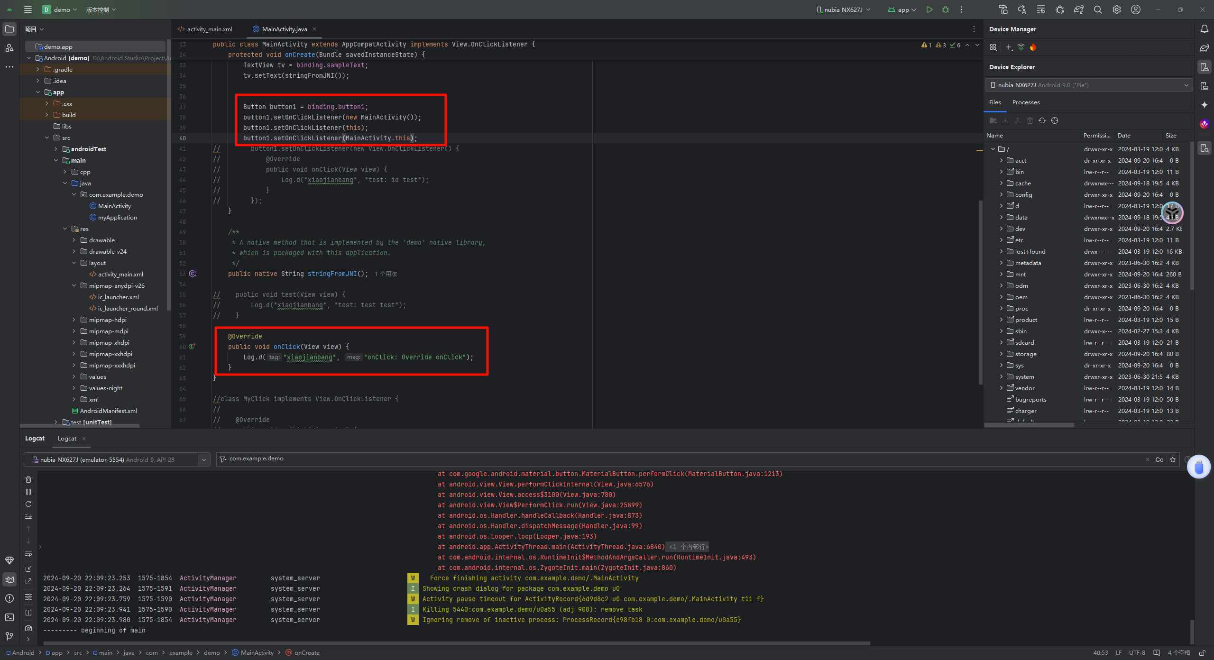This screenshot has height=660, width=1214.
Task: Click the horizontal scrollbar under Logcat output
Action: point(456,643)
